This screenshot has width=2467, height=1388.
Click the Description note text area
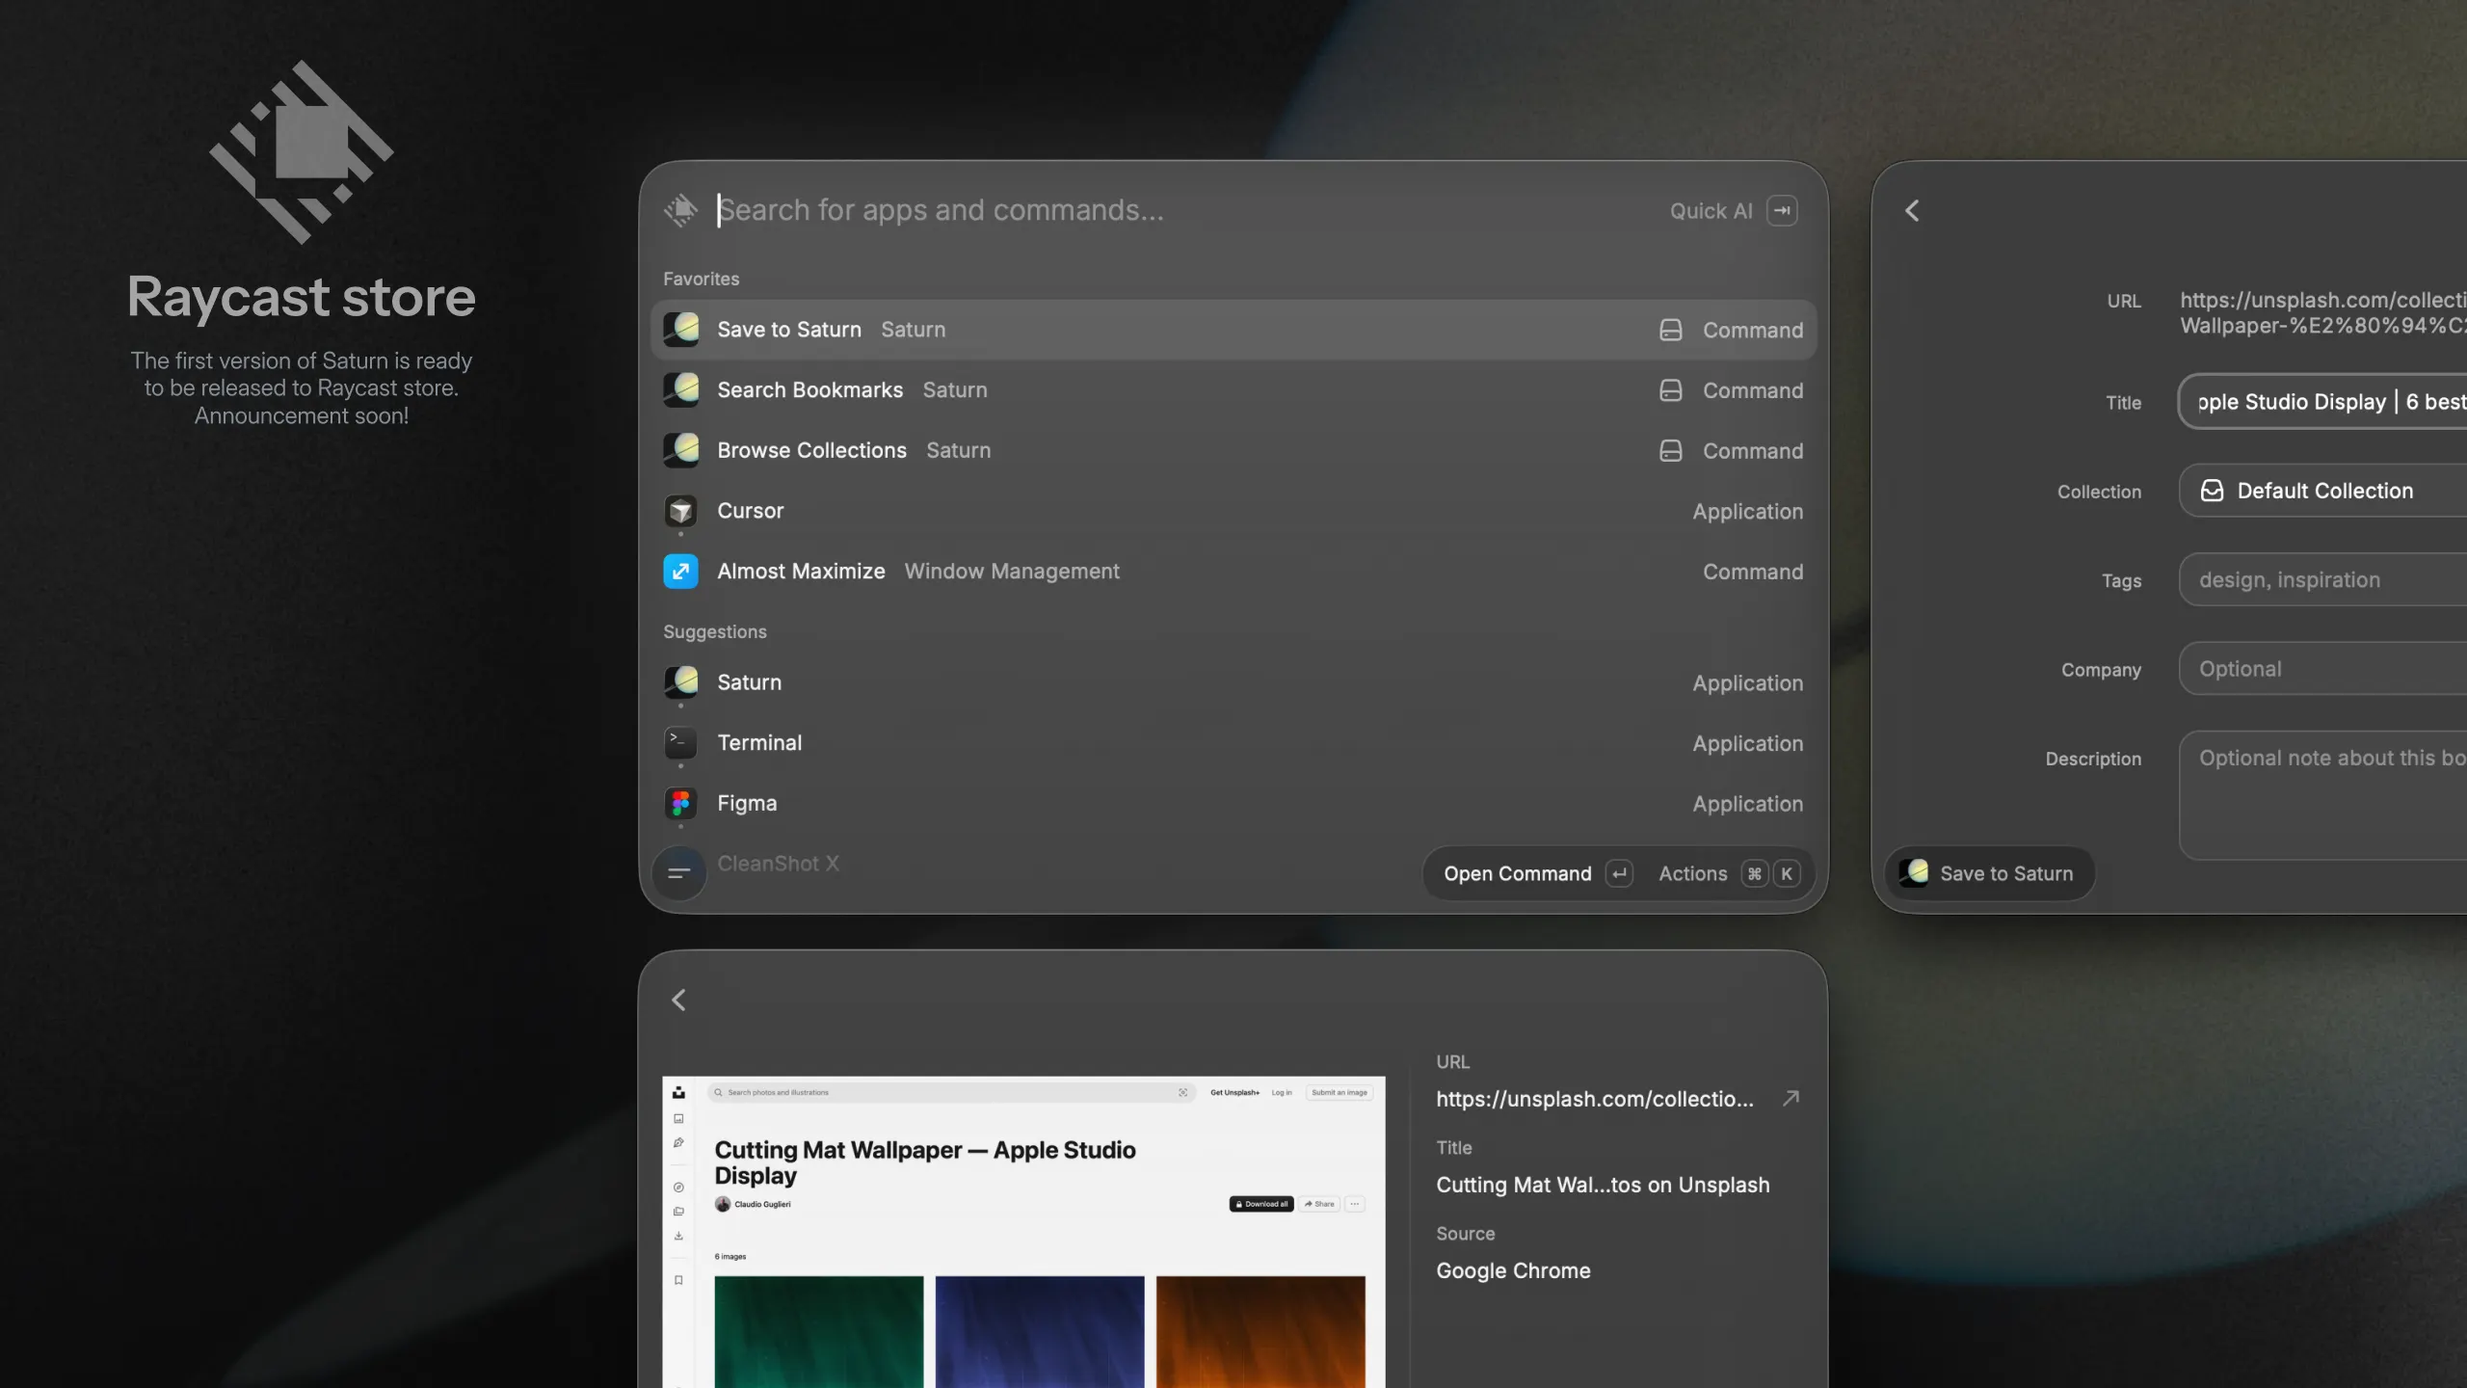click(2323, 795)
